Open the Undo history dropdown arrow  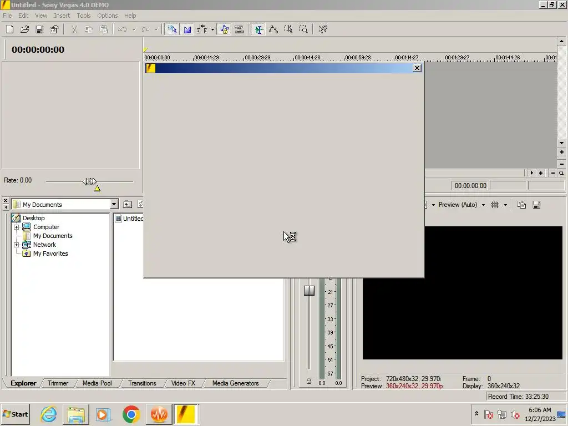click(134, 29)
